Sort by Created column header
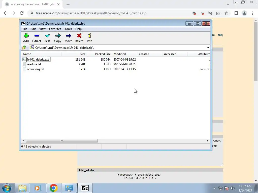258x193 pixels. point(150,54)
